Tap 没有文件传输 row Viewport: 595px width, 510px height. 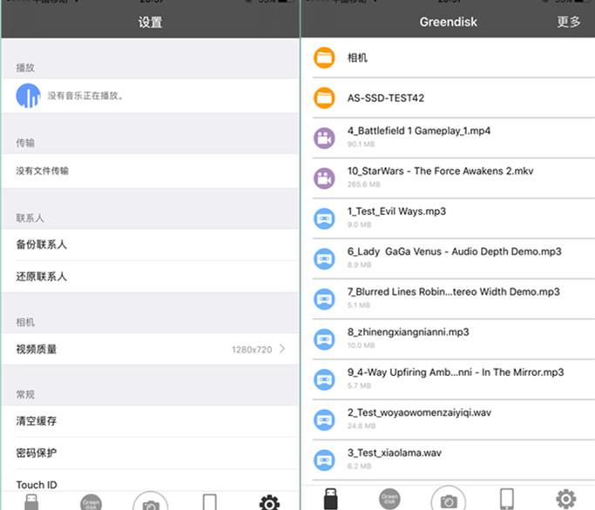150,171
